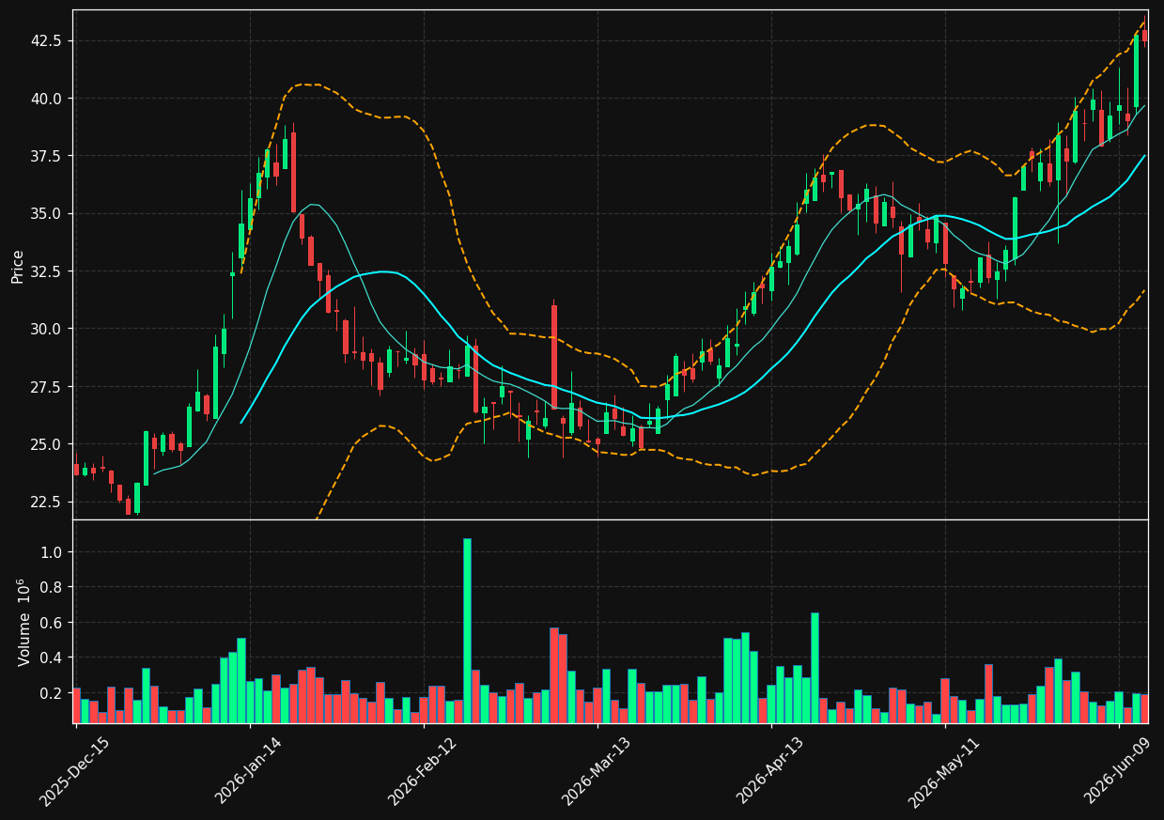This screenshot has width=1164, height=820.
Task: Click the 2026-Feb-12 date label
Action: (422, 771)
